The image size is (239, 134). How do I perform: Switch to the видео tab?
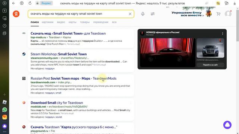tap(61, 22)
